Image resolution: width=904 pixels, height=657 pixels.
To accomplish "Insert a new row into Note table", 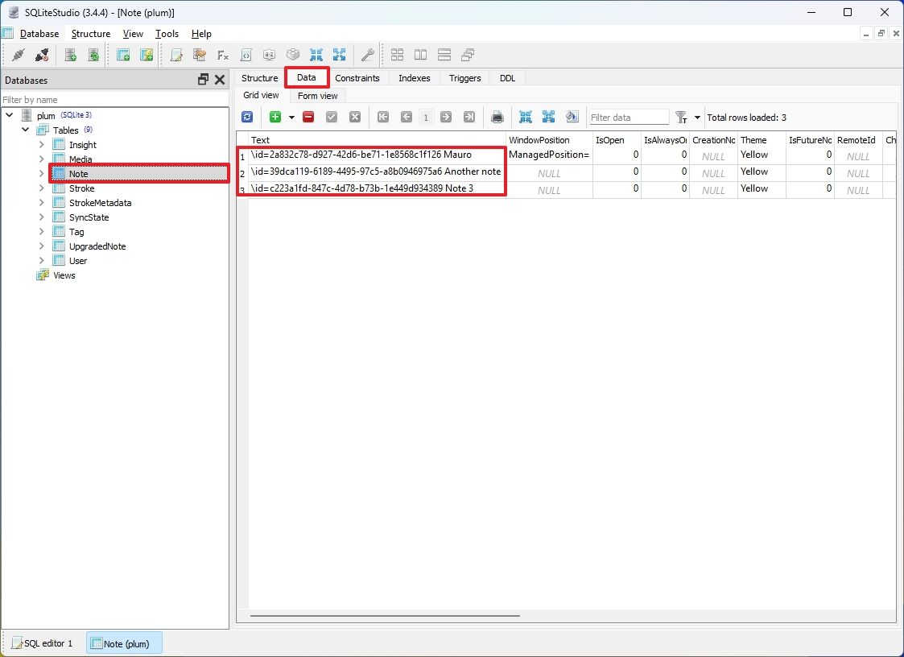I will (277, 117).
